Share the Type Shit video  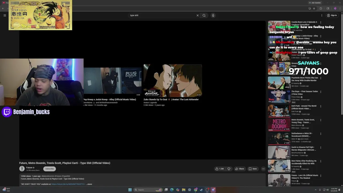click(240, 169)
